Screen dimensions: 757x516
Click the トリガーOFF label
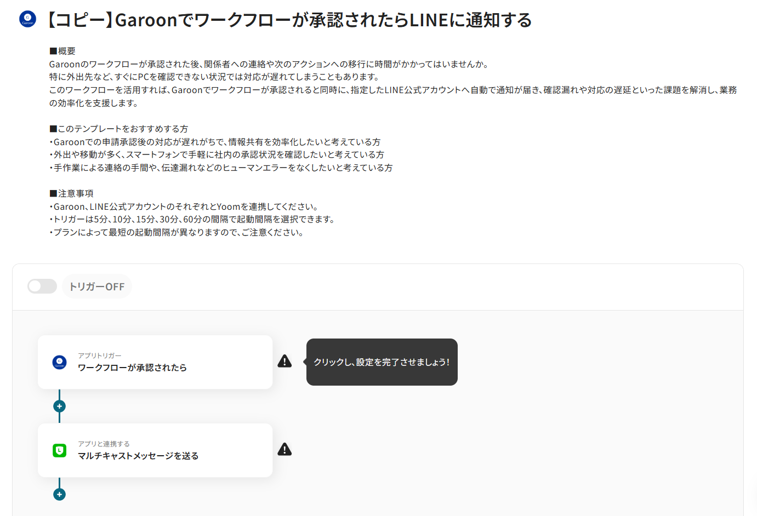97,286
